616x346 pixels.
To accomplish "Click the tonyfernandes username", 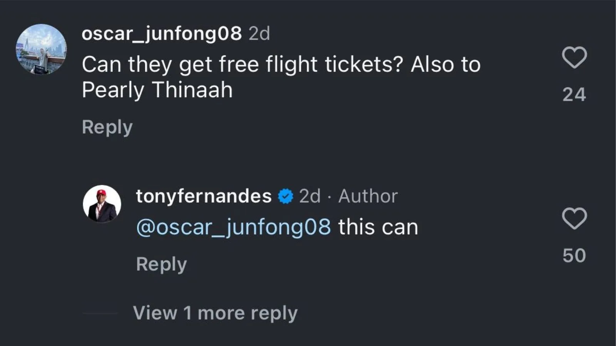I will click(x=204, y=196).
